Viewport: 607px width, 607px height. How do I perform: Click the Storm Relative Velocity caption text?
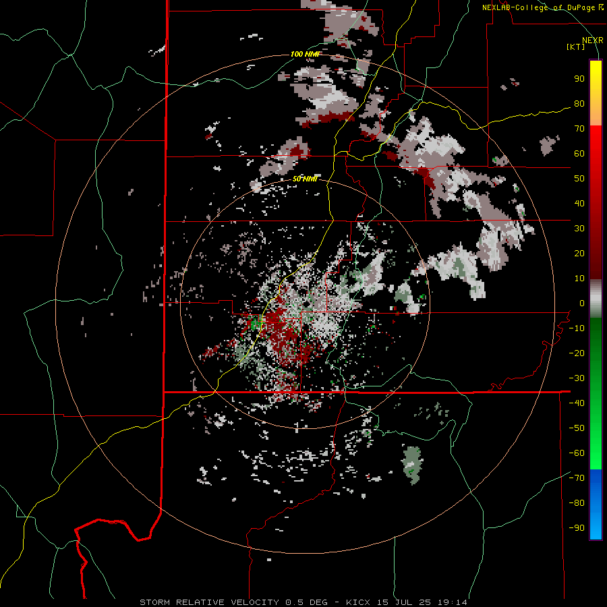pyautogui.click(x=303, y=602)
